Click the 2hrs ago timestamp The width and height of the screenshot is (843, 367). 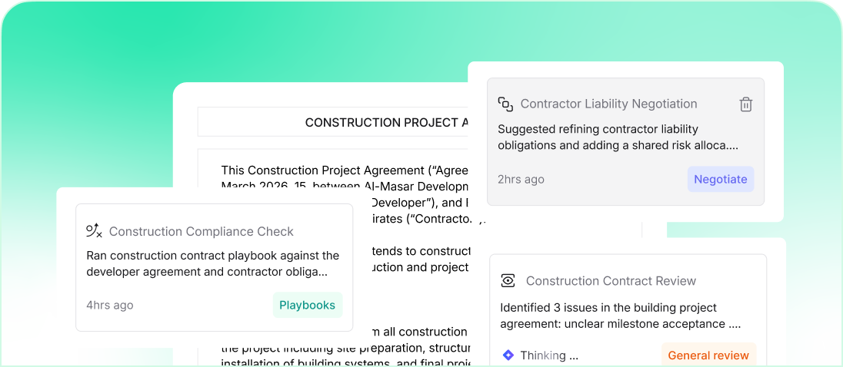click(521, 179)
